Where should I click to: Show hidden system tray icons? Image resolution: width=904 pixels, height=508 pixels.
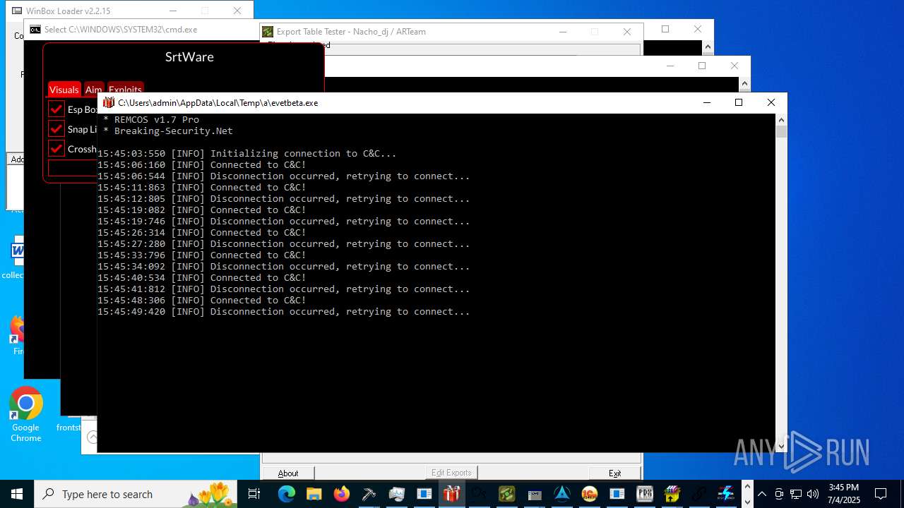click(x=762, y=494)
